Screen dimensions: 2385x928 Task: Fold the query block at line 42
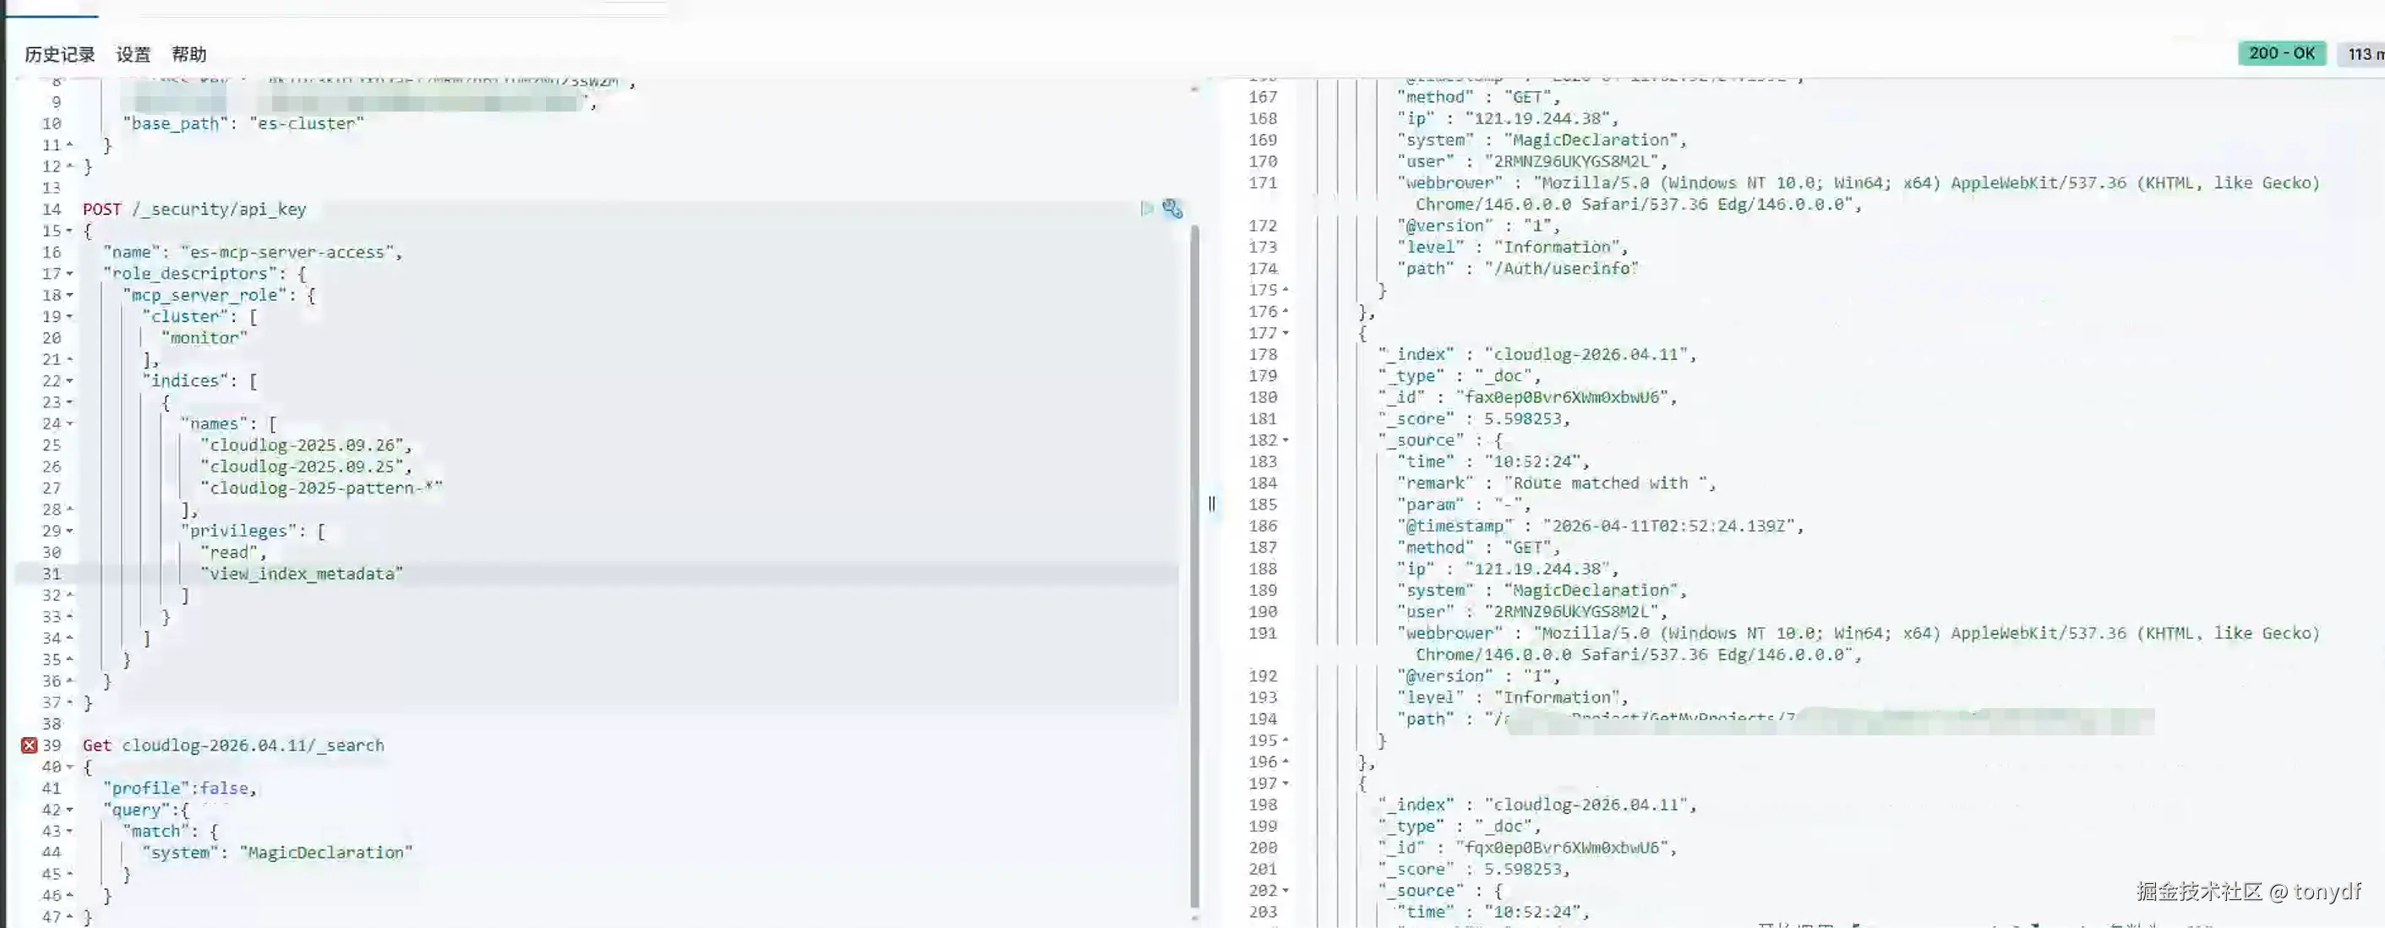69,811
